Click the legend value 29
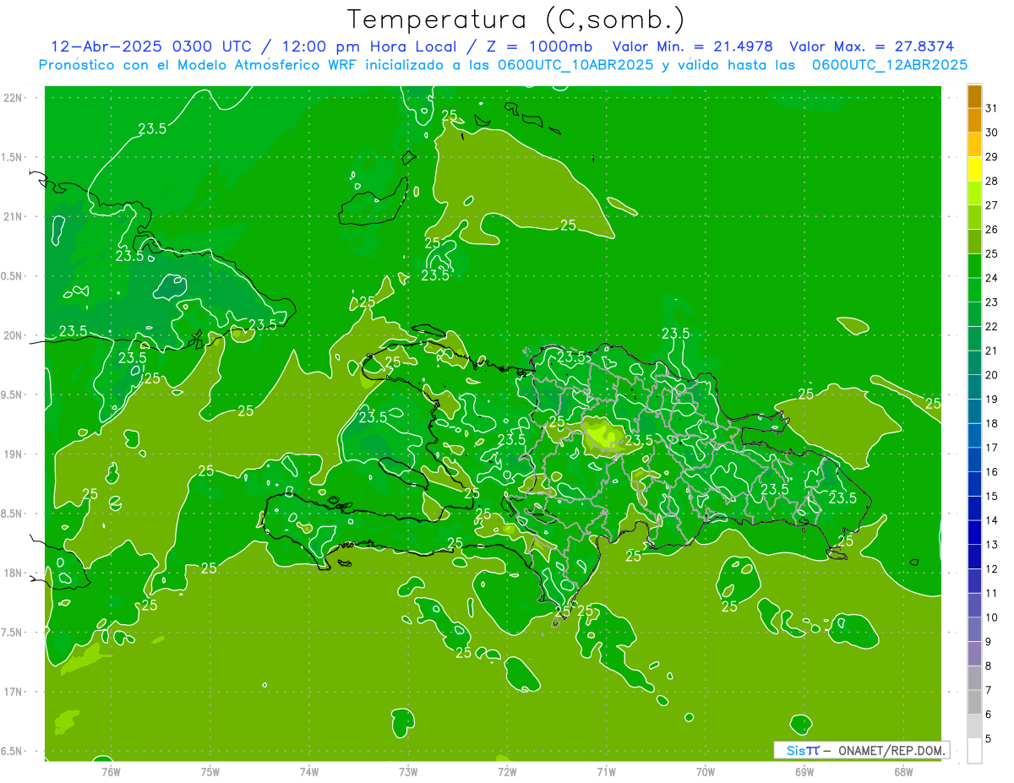 pos(992,157)
